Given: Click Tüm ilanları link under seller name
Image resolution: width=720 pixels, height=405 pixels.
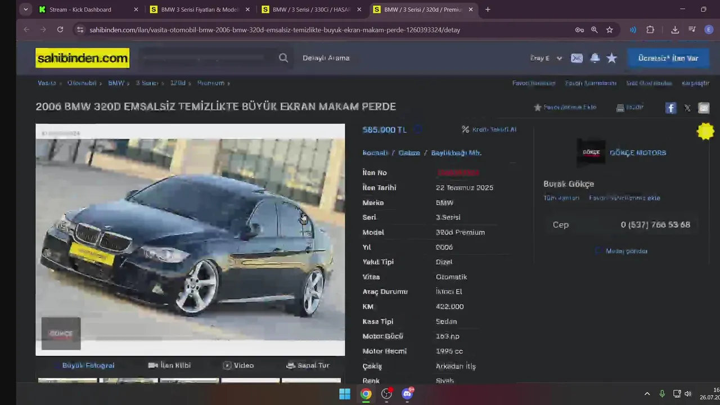Looking at the screenshot, I should point(561,198).
